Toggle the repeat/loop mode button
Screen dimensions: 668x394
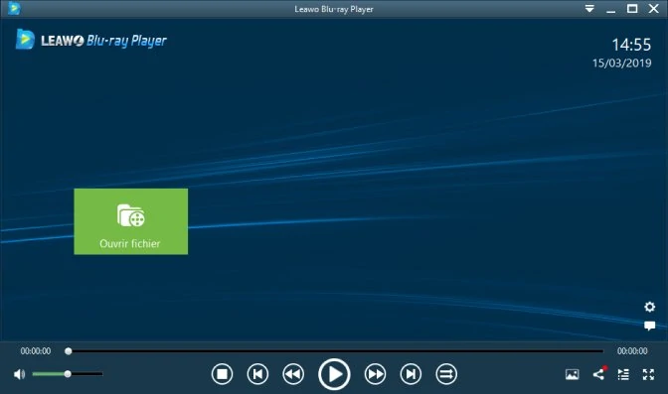coord(446,374)
